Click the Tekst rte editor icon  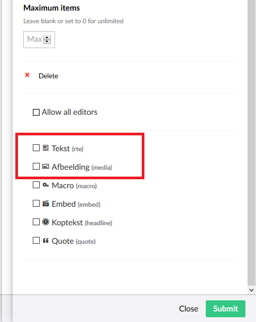click(x=45, y=148)
